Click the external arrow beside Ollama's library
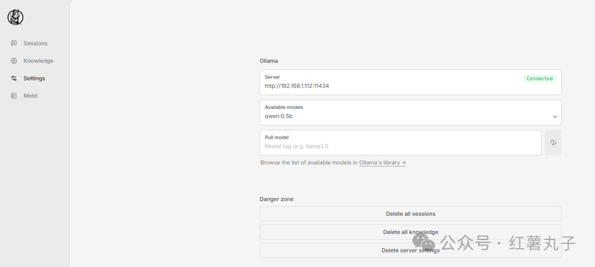The height and width of the screenshot is (267, 595). click(x=404, y=163)
